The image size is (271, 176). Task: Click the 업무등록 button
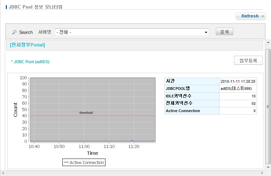(x=248, y=60)
